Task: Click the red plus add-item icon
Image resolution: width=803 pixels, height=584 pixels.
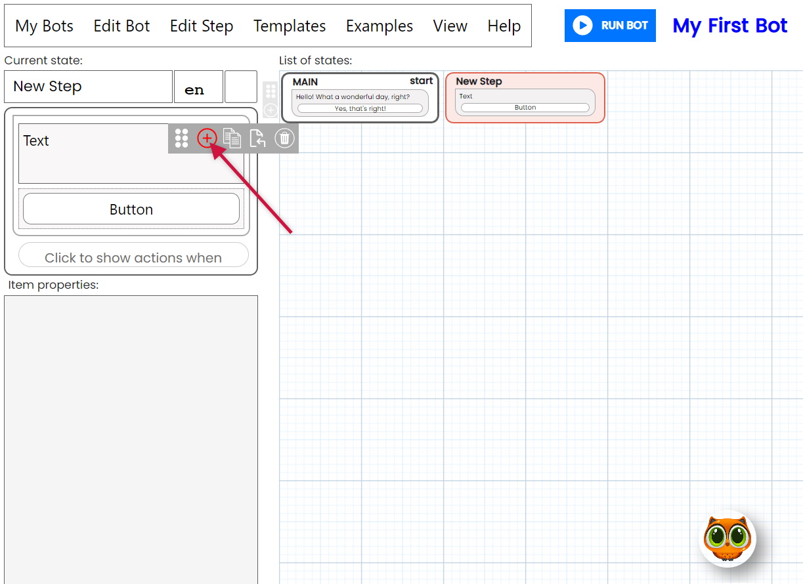Action: point(207,138)
